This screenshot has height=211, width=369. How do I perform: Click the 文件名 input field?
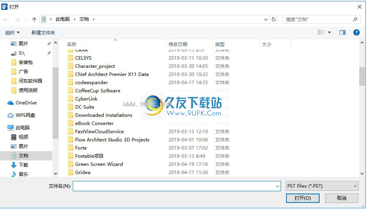coord(176,186)
